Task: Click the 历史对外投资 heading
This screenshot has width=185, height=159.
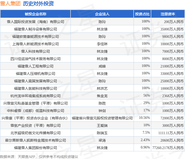Action: pyautogui.click(x=38, y=3)
